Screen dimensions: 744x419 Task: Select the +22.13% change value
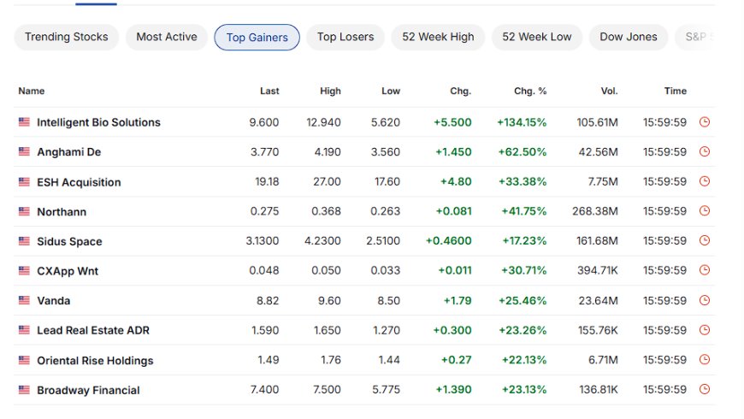pos(524,360)
